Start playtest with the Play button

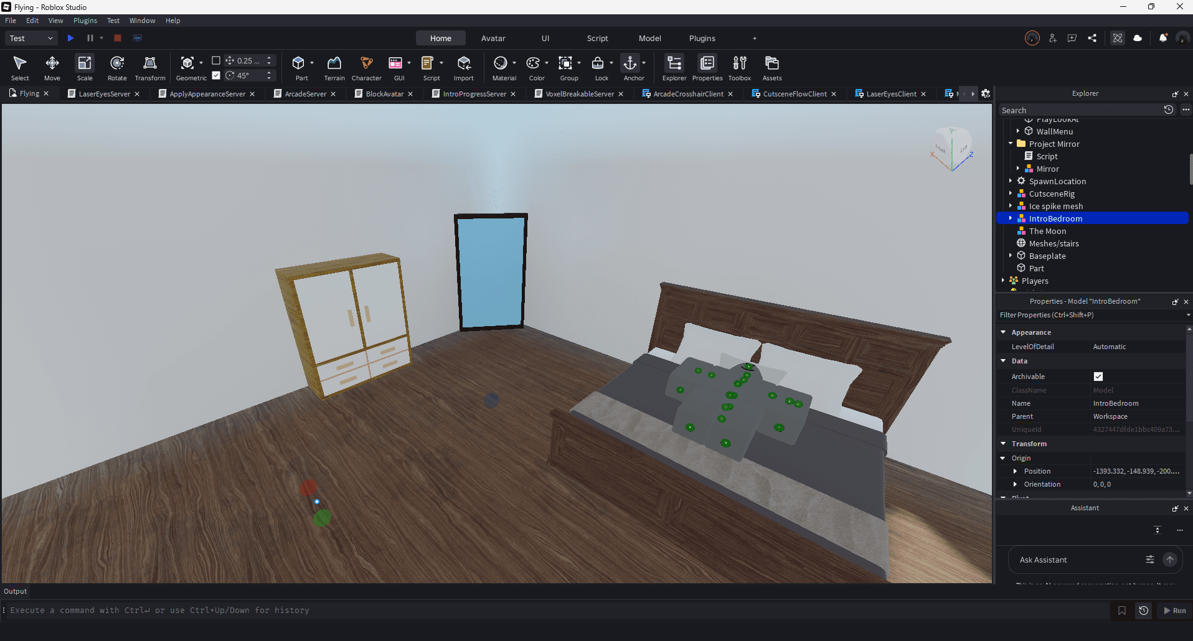[x=70, y=38]
